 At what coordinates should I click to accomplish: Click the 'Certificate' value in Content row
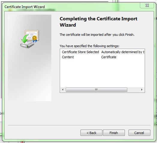pos(109,57)
